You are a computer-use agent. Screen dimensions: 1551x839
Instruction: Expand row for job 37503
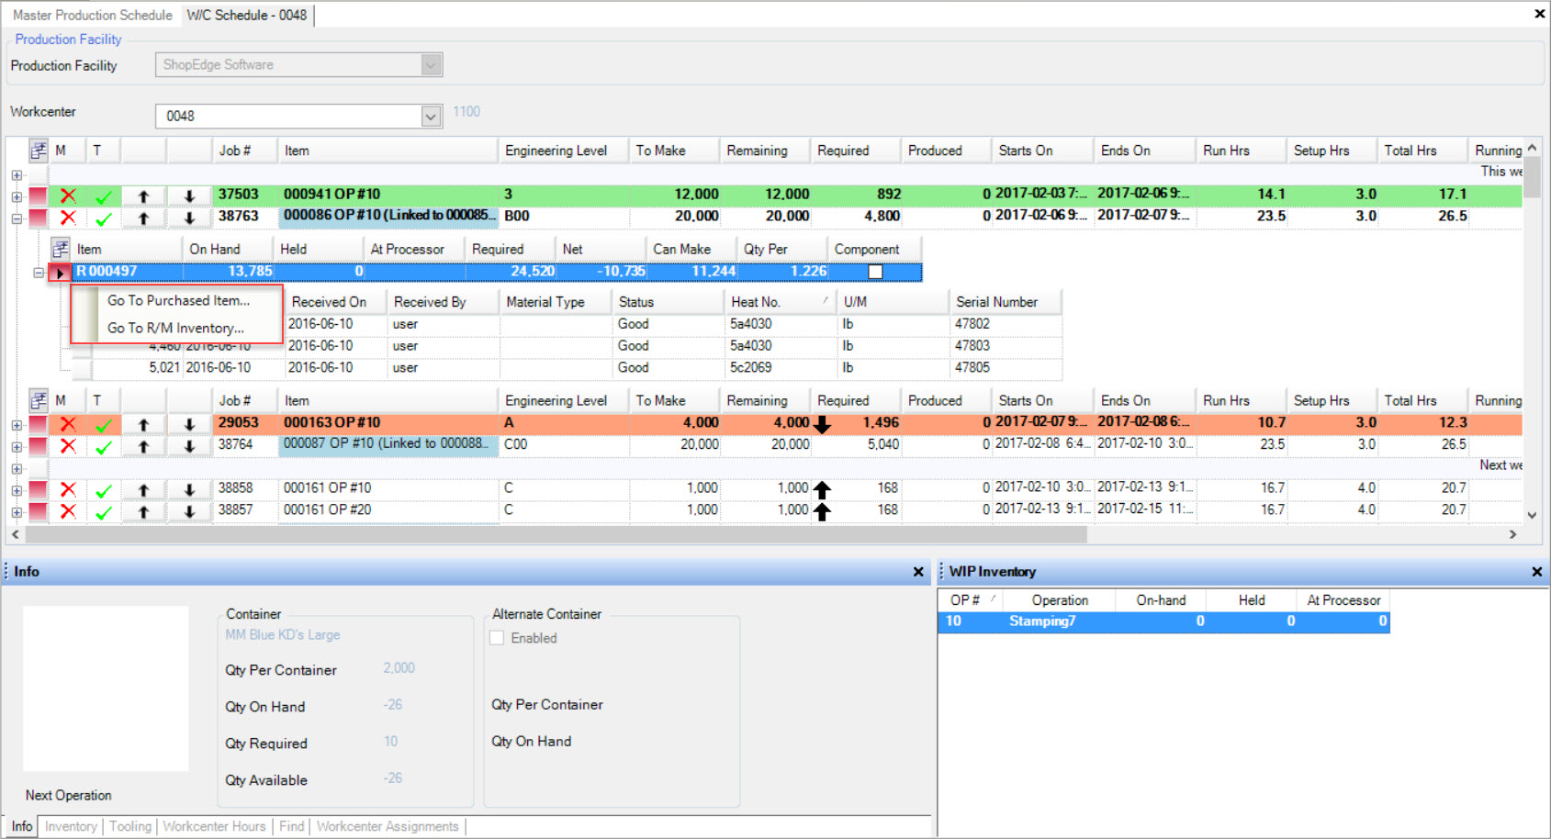17,196
